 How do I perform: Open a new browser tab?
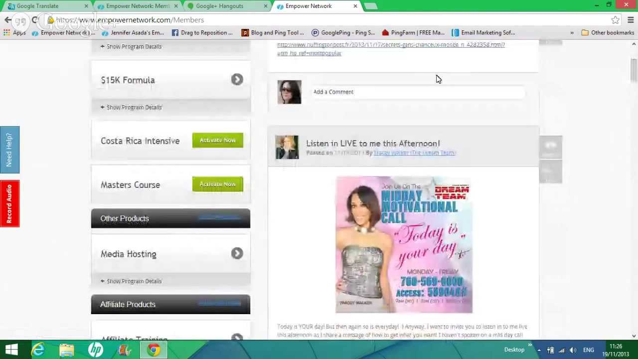pyautogui.click(x=370, y=6)
